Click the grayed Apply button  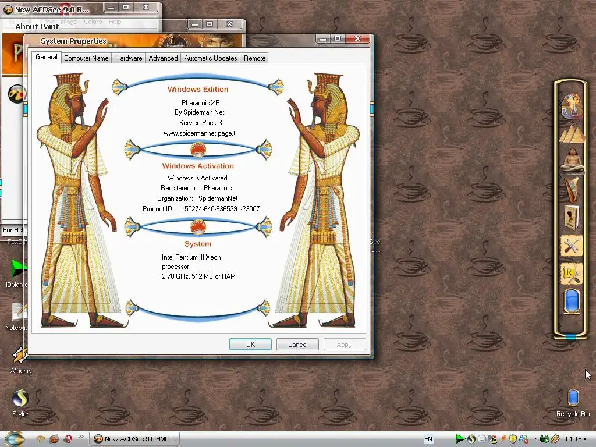click(x=345, y=345)
